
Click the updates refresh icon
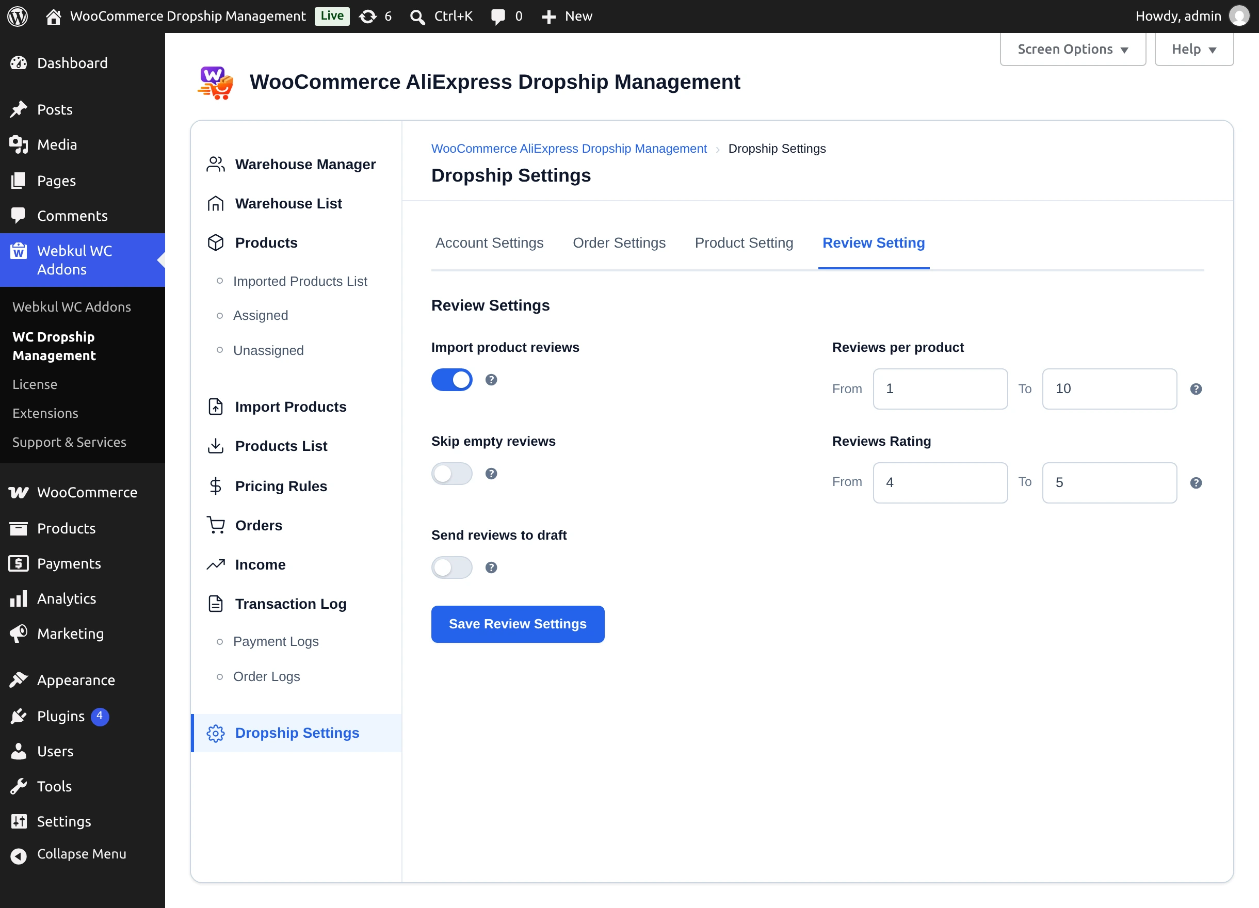coord(368,16)
